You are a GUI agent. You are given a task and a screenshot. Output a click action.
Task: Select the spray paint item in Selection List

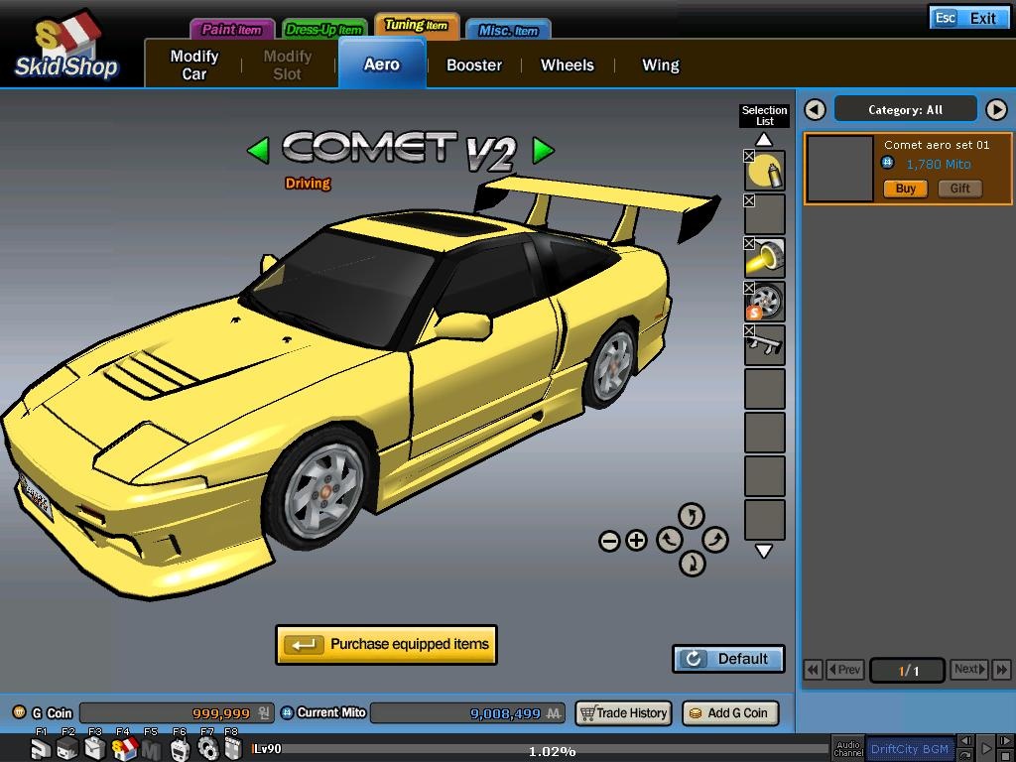pos(765,170)
